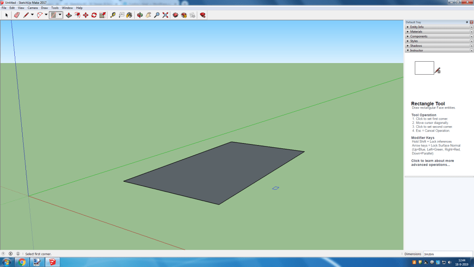Activate the Push/Pull tool
Viewport: 474px width, 267px height.
click(69, 15)
